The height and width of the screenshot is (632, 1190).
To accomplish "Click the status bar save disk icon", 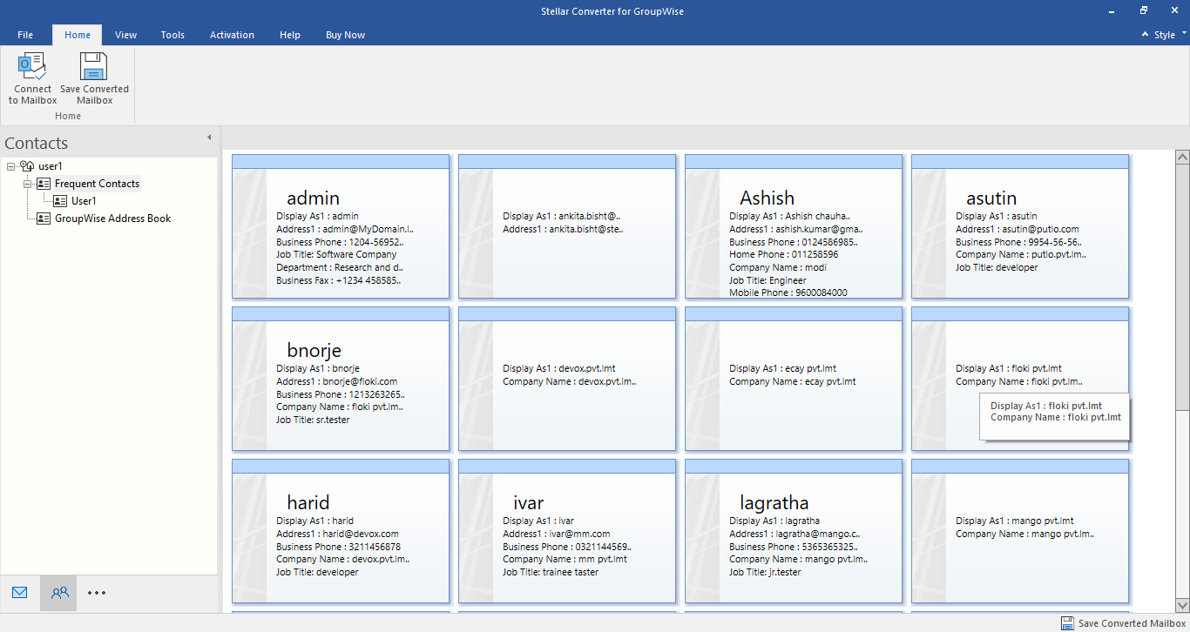I will [x=1067, y=623].
